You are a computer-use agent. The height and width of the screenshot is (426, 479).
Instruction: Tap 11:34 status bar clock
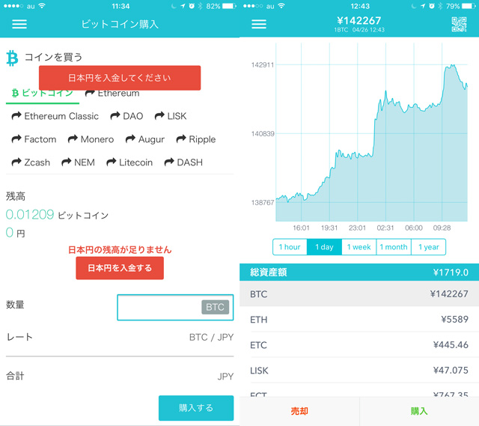[x=120, y=6]
